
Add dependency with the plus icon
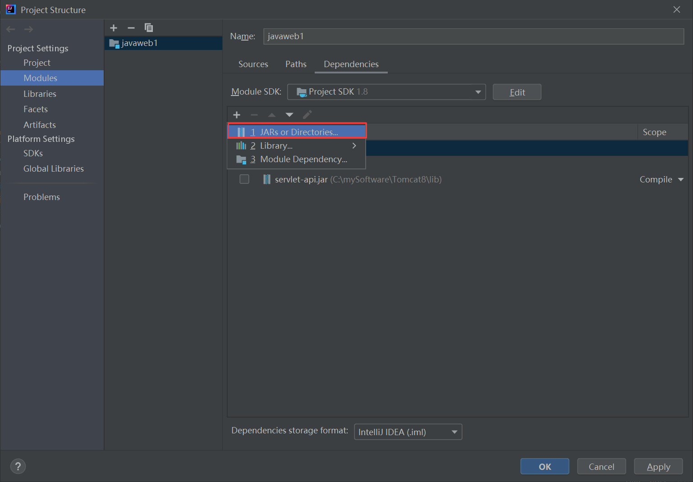coord(237,115)
